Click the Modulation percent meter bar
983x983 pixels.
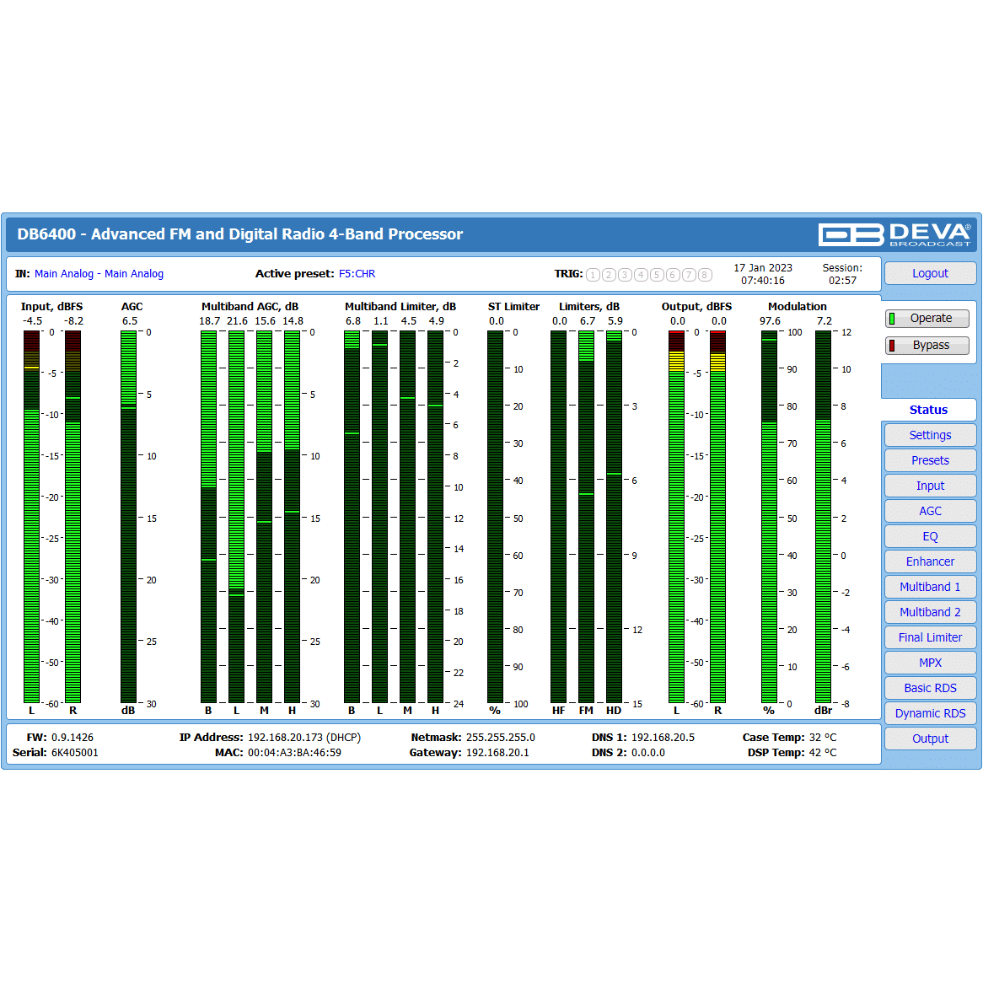(x=769, y=517)
